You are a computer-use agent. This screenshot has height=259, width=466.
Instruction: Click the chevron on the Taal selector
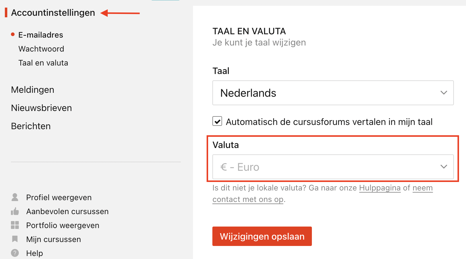click(x=444, y=93)
